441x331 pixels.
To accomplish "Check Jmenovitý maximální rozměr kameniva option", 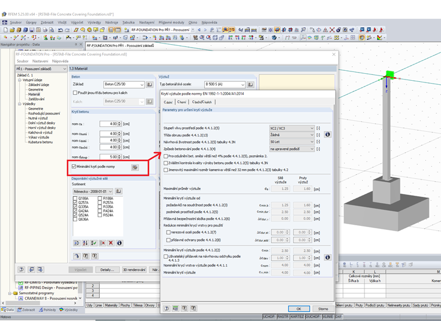I will [165, 170].
